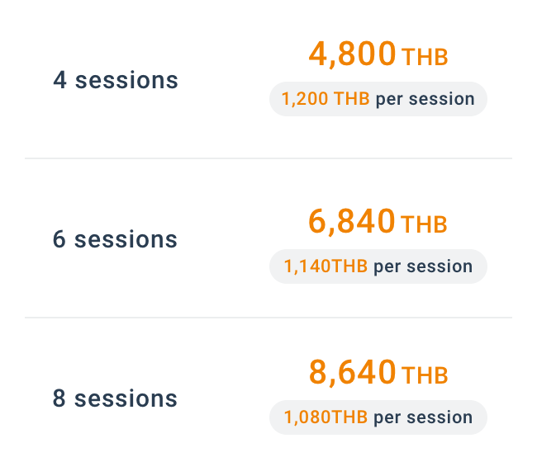The width and height of the screenshot is (537, 476).
Task: Click 'per session' text in 6 sessions row
Action: pyautogui.click(x=423, y=267)
